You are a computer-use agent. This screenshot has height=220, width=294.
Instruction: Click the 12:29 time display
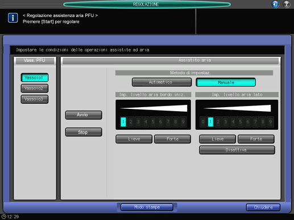pyautogui.click(x=13, y=217)
